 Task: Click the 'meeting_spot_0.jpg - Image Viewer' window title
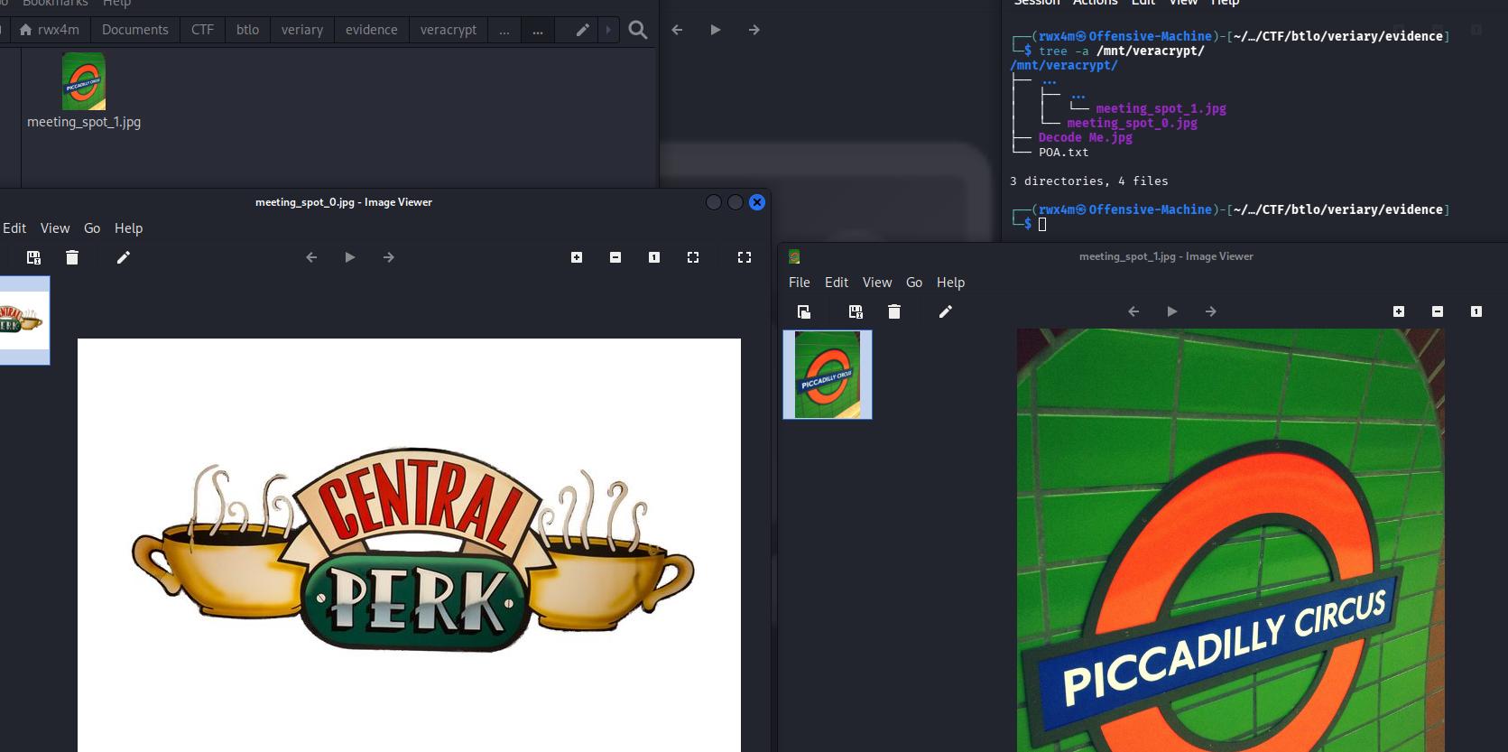coord(344,202)
